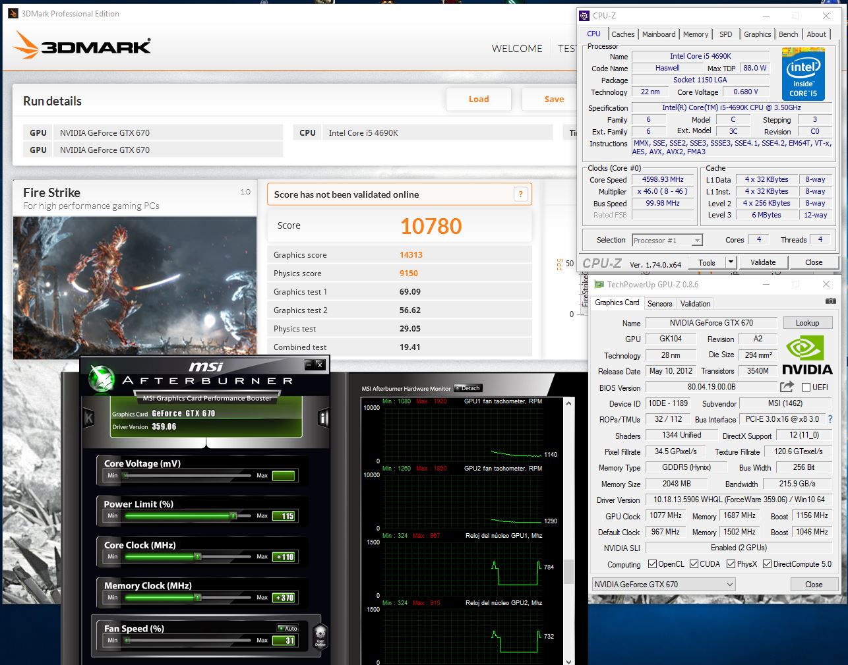This screenshot has height=665, width=848.
Task: Click the Fan Speed value field 31
Action: (x=284, y=641)
